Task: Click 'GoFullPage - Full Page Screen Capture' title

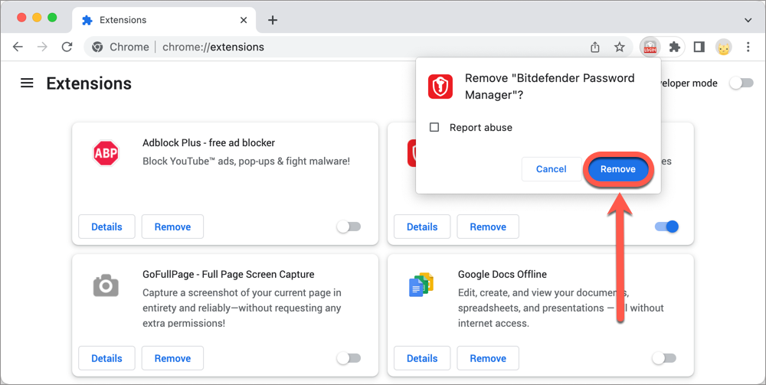Action: [228, 274]
